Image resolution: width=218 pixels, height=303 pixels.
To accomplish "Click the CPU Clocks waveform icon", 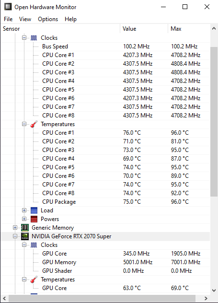I will 34,38.
